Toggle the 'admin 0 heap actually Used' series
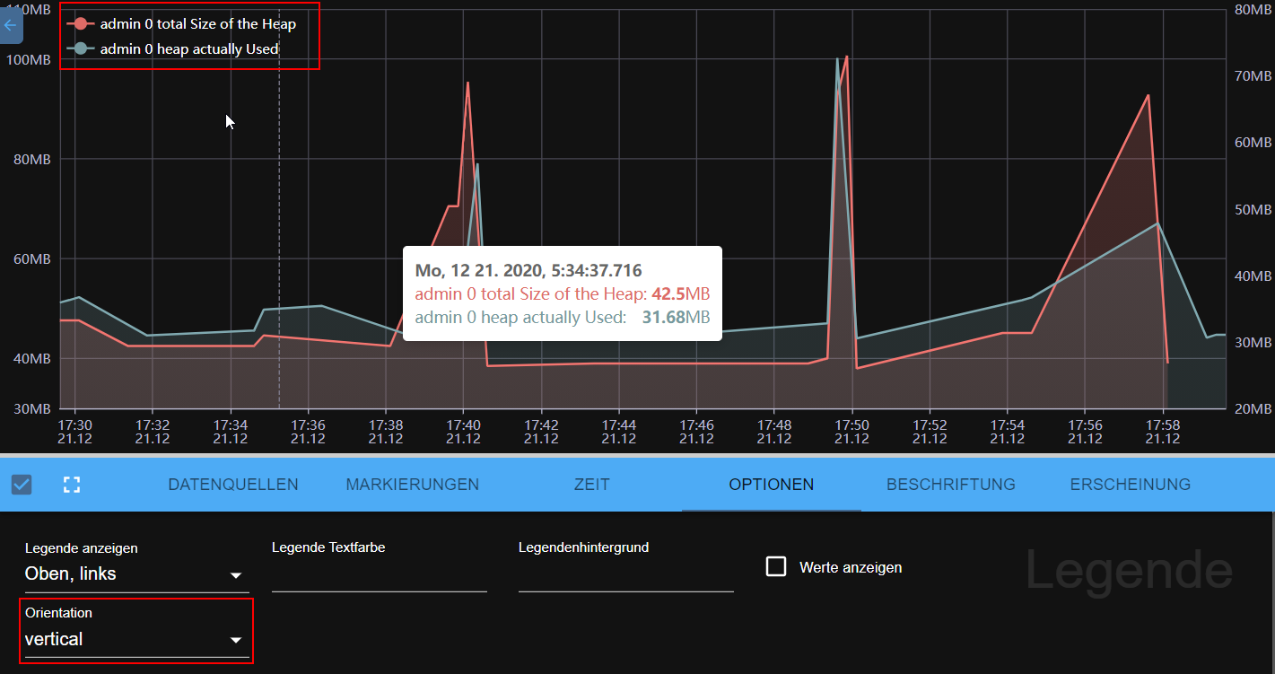Screen dimensions: 1275x674 click(x=189, y=48)
